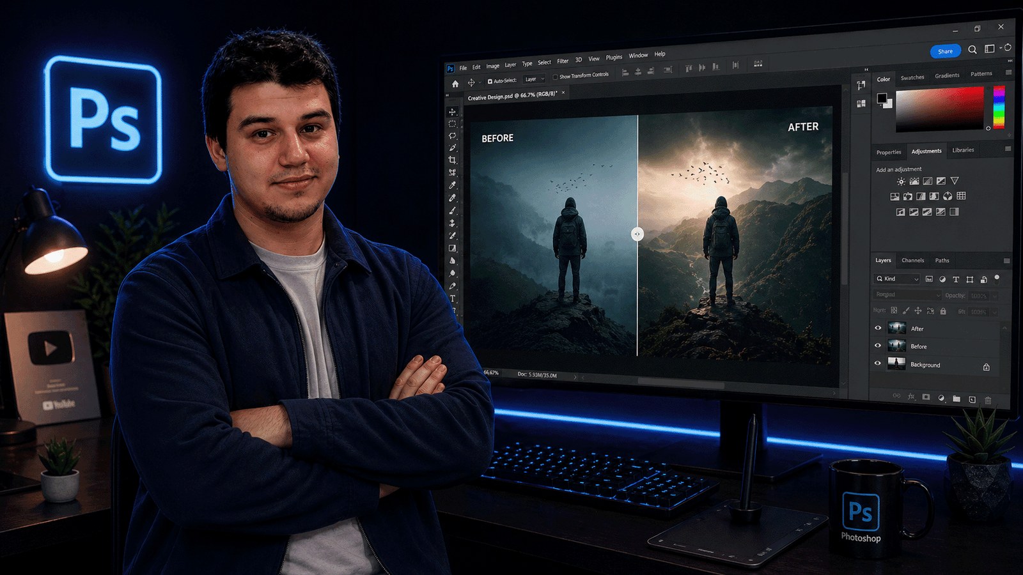Click the rainbow hue slider
1023x575 pixels.
999,107
